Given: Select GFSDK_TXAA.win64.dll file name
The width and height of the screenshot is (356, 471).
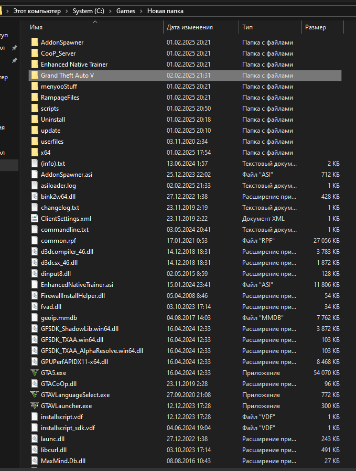Looking at the screenshot, I should coord(72,340).
